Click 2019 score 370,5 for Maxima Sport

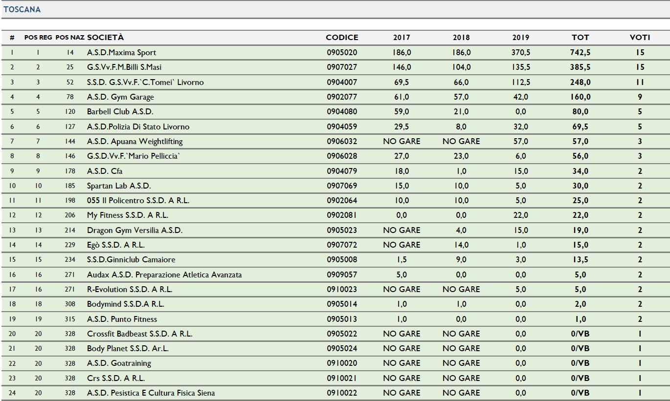pos(520,52)
